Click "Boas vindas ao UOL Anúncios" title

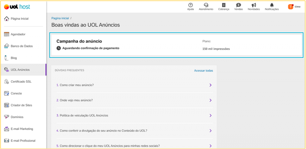pyautogui.click(x=85, y=25)
